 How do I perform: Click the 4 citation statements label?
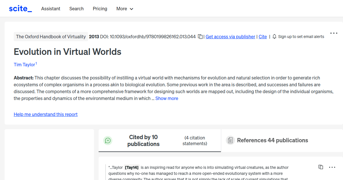195,141
